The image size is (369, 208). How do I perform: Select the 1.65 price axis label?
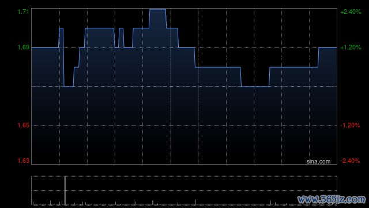(23, 125)
